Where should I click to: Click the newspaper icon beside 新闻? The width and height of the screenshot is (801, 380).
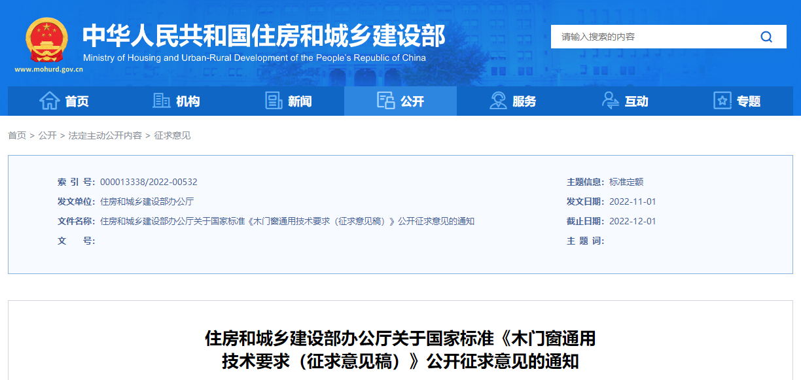point(274,101)
